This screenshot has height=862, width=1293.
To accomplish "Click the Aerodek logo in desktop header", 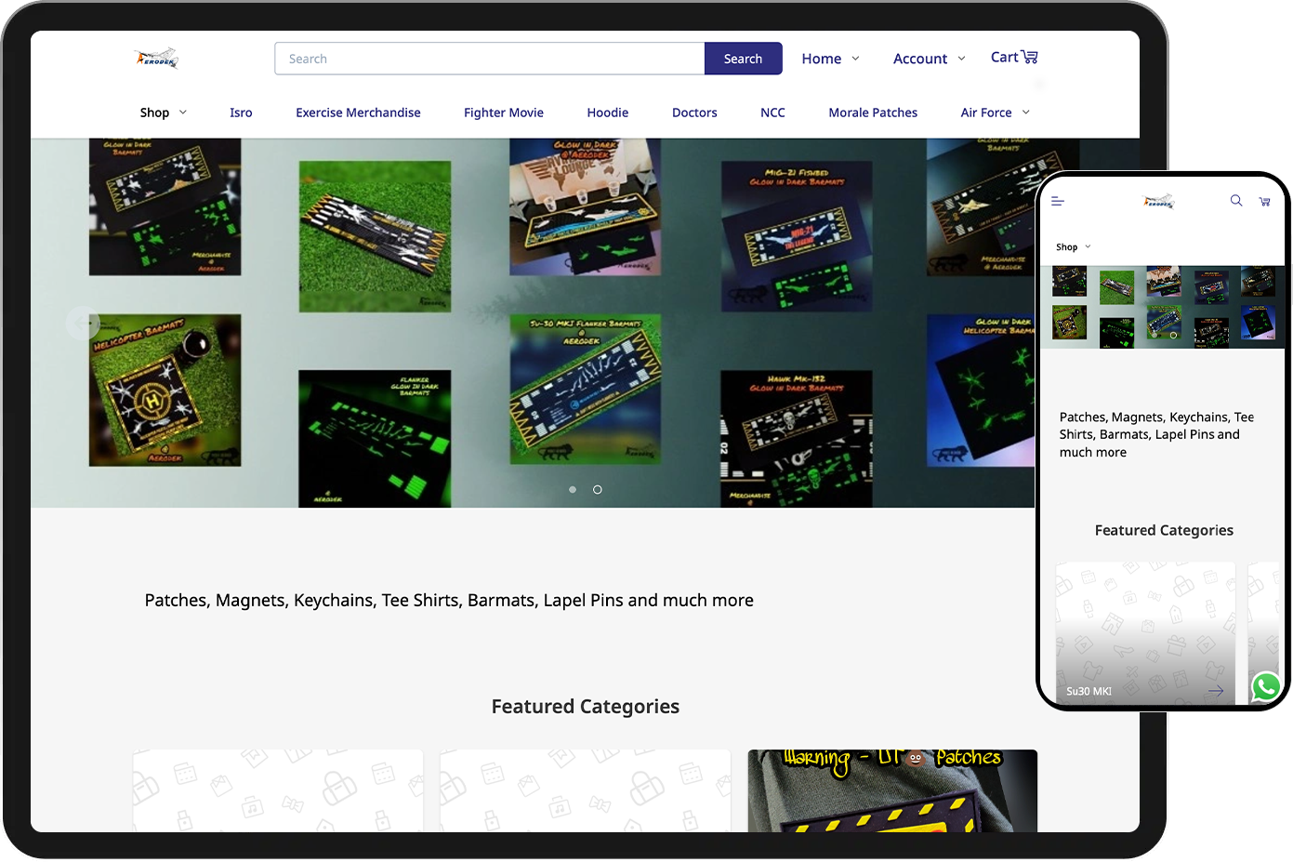I will pyautogui.click(x=156, y=58).
